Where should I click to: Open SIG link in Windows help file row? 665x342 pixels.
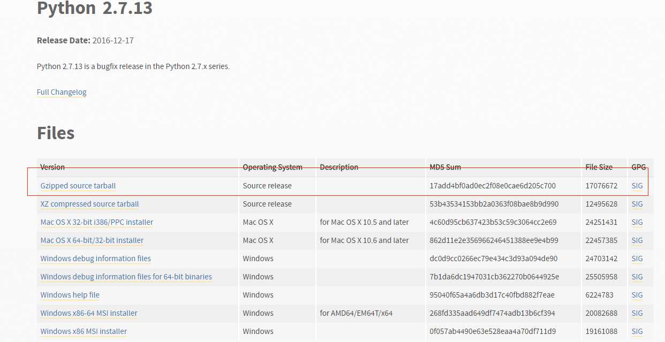point(637,295)
